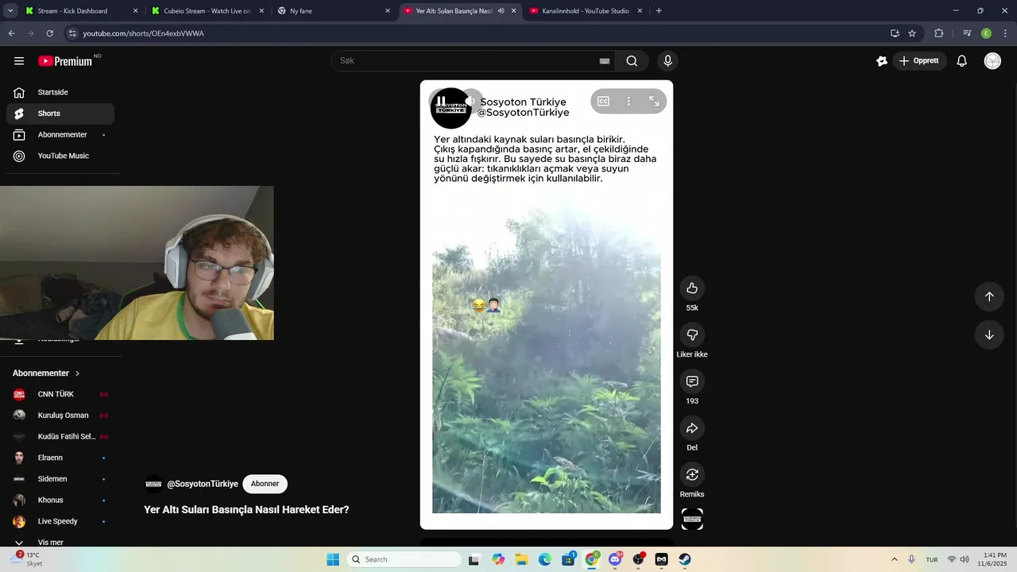1017x572 pixels.
Task: Click the sparkle icon beside Opprett
Action: coord(881,61)
